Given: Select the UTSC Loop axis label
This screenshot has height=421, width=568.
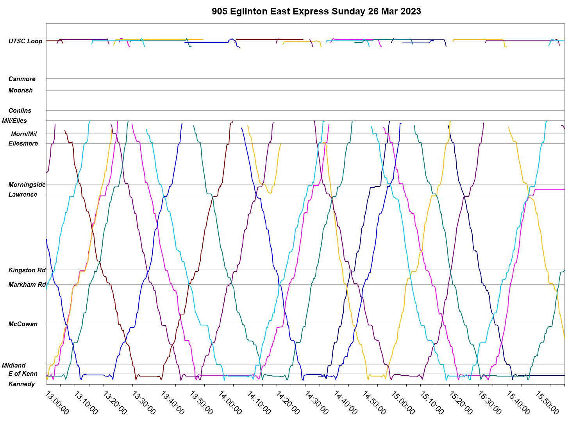Looking at the screenshot, I should [25, 41].
